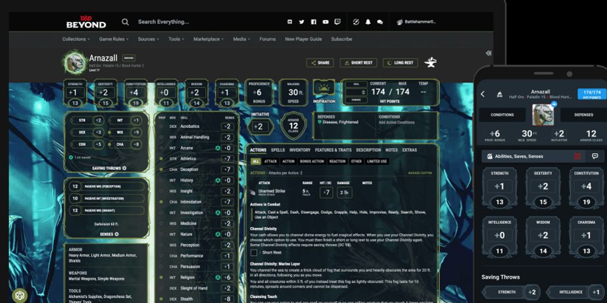The height and width of the screenshot is (303, 607).
Task: Open the Twitch link icon
Action: tap(338, 22)
